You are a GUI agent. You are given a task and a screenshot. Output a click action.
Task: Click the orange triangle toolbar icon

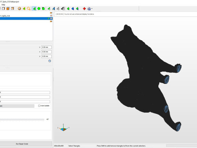[x=24, y=9]
